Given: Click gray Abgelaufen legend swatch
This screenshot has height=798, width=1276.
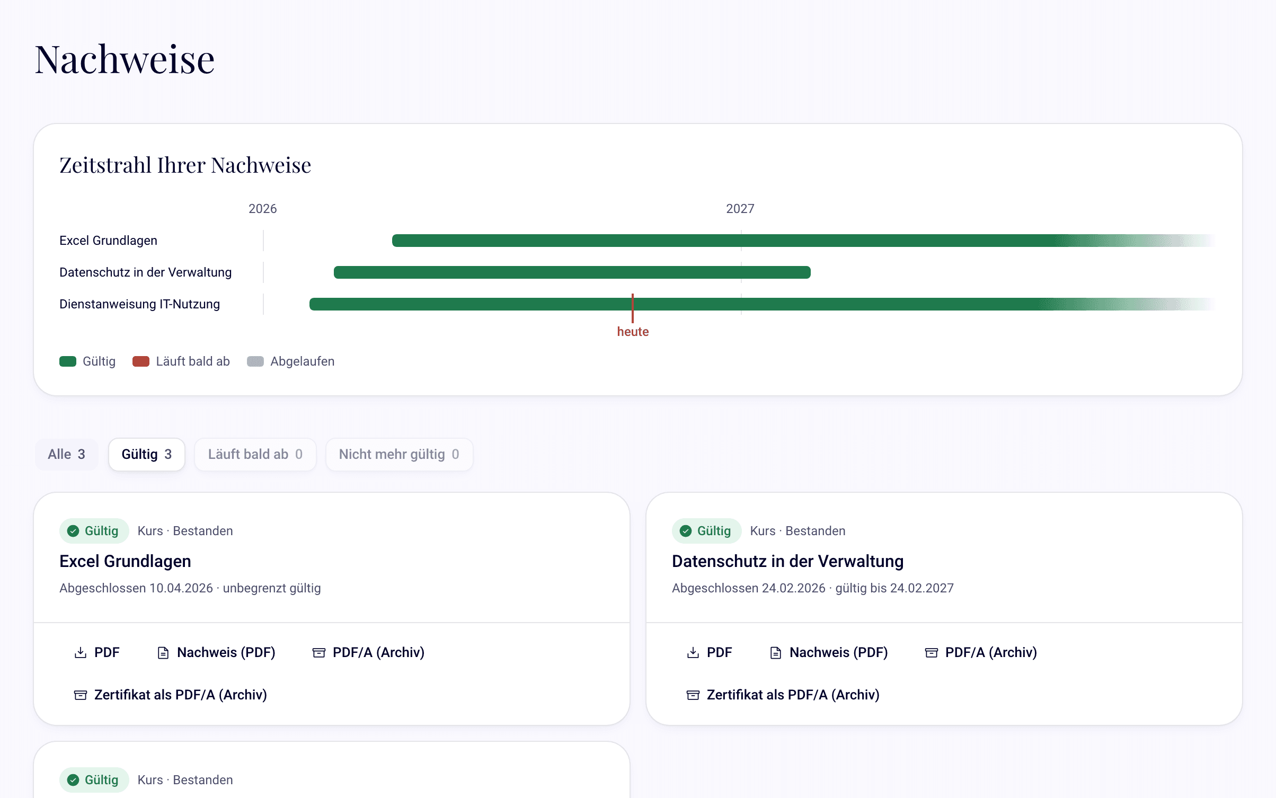Looking at the screenshot, I should pos(255,361).
